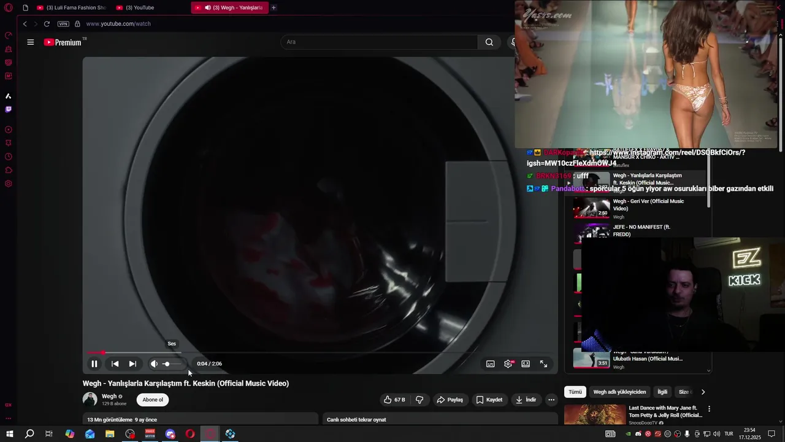Open the Windows notification center
785x442 pixels.
click(x=772, y=434)
